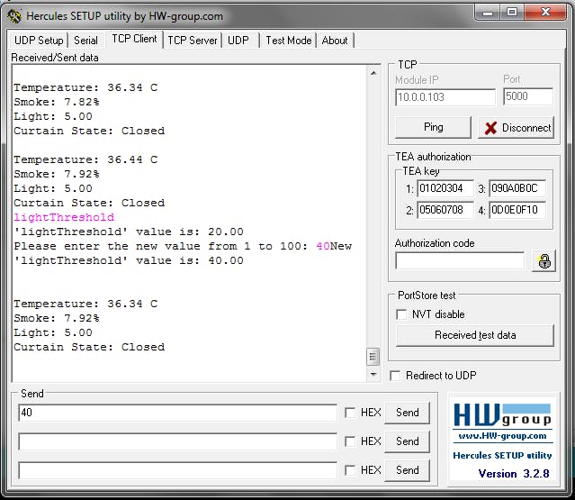
Task: Click the Disconnect button
Action: click(517, 128)
